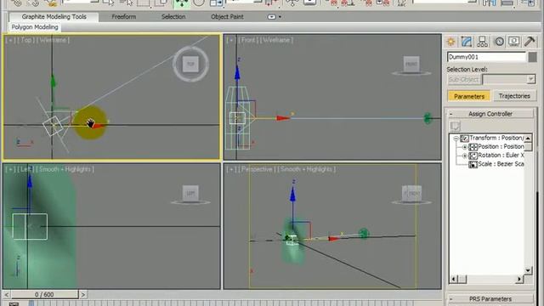The width and height of the screenshot is (544, 306).
Task: Select the green target object in Front viewport
Action: point(428,118)
